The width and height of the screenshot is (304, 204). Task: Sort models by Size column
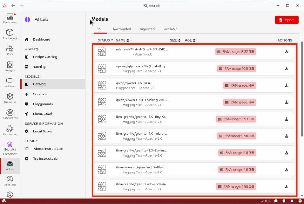click(175, 40)
